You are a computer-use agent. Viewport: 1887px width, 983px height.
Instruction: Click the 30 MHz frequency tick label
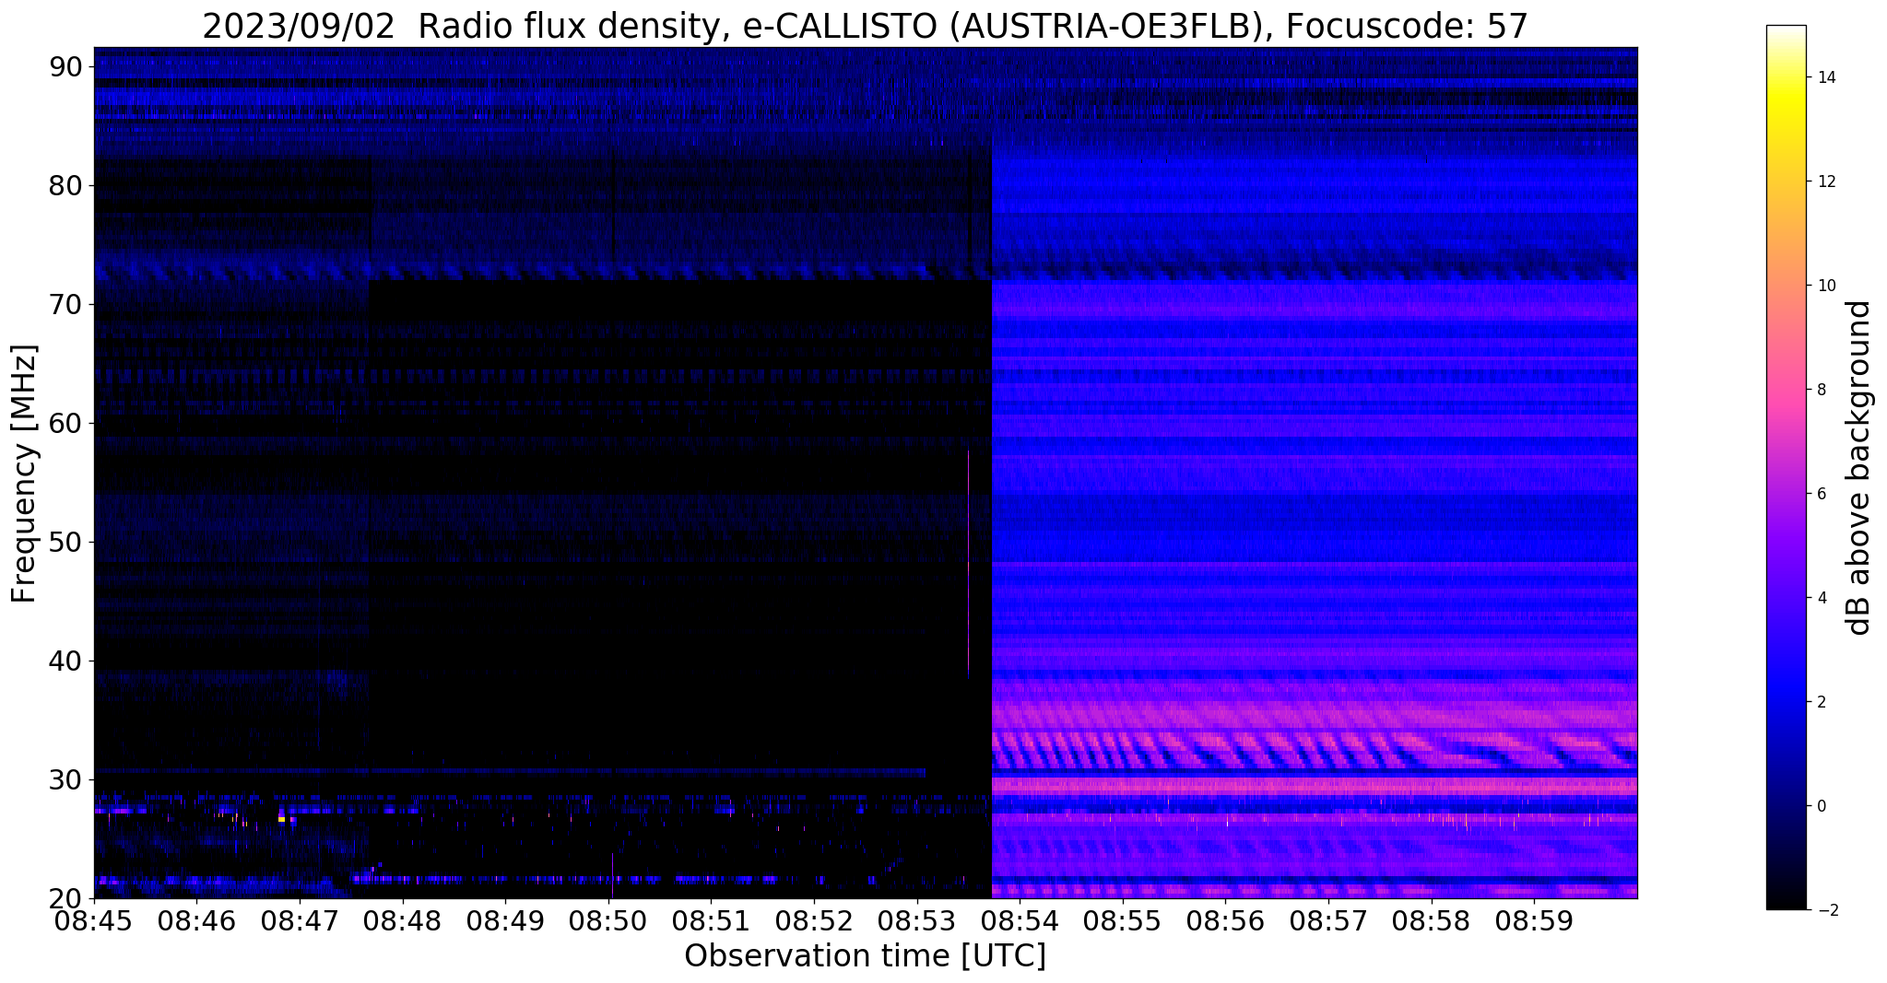click(x=66, y=779)
